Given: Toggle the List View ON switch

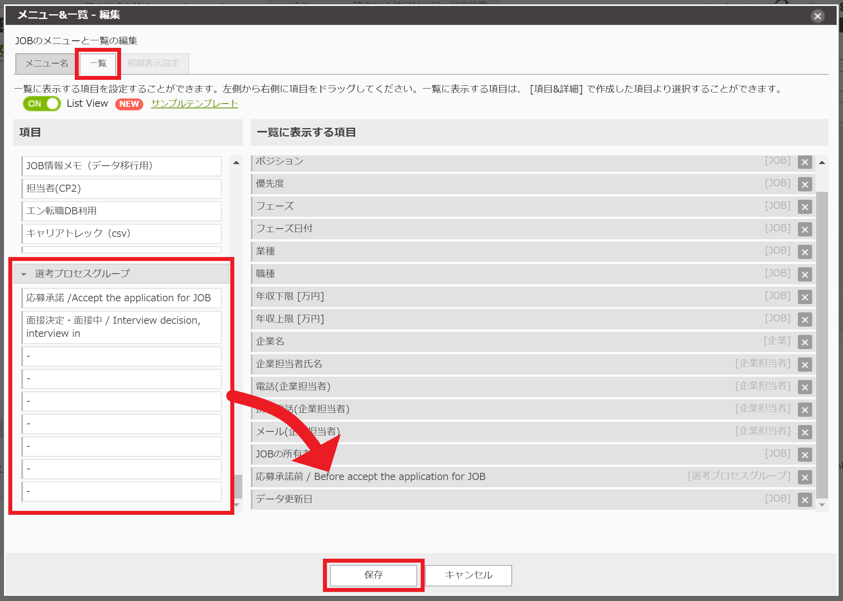Looking at the screenshot, I should (42, 104).
